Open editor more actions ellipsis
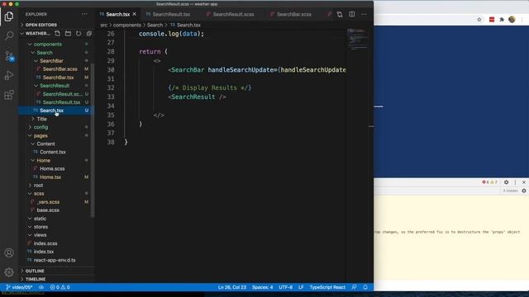Image resolution: width=529 pixels, height=297 pixels. (x=364, y=14)
